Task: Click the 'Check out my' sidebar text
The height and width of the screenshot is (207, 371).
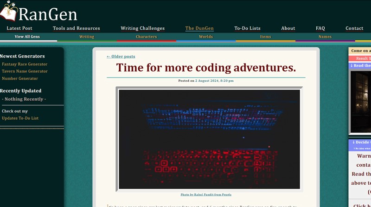Action: coord(15,111)
